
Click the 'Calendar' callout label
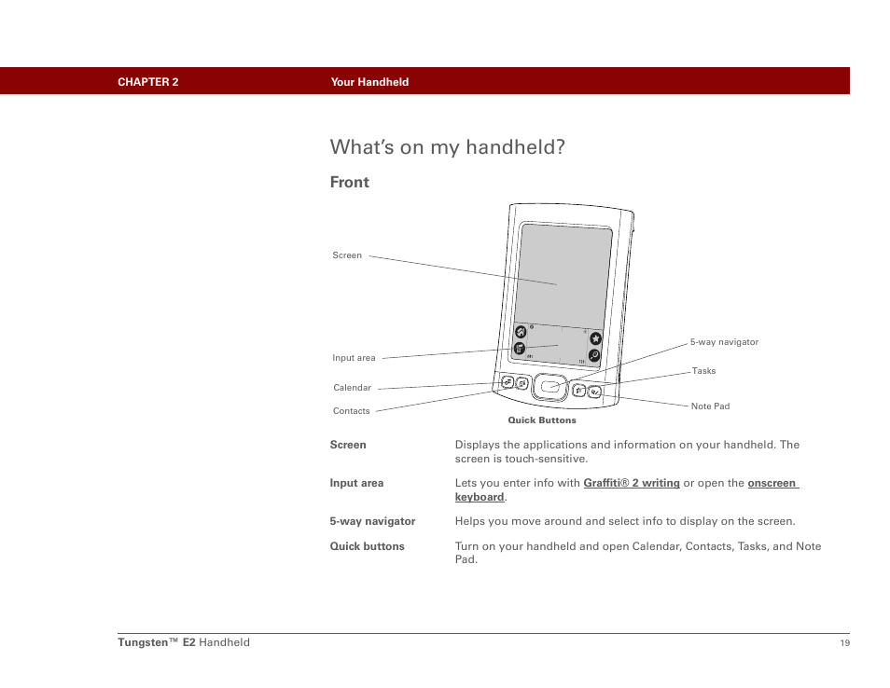[x=352, y=388]
